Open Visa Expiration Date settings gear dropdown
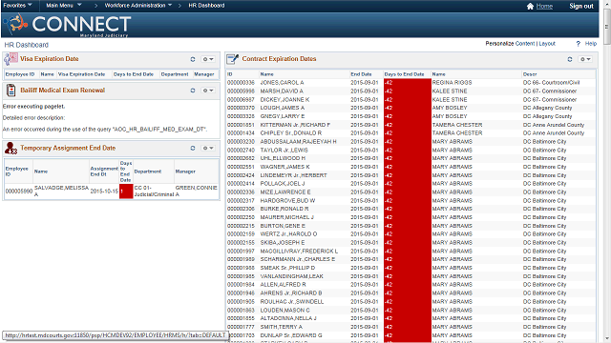611x343 pixels. pyautogui.click(x=208, y=59)
